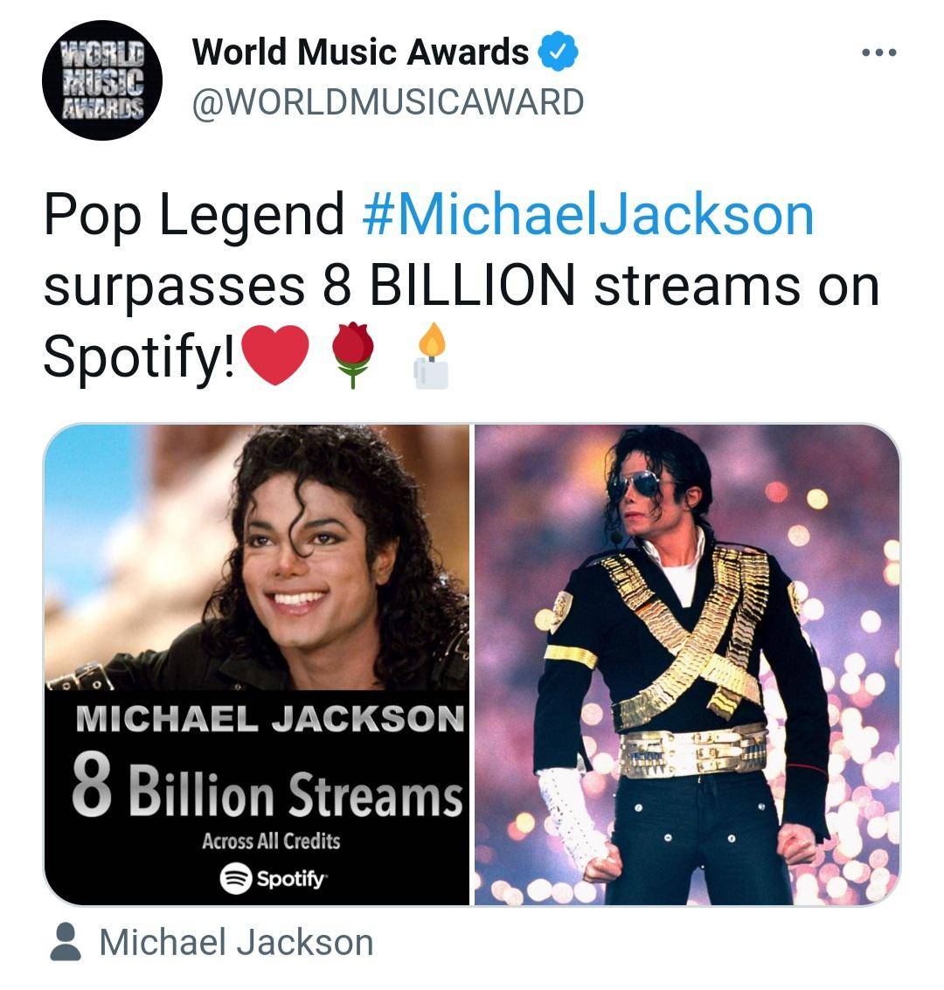The width and height of the screenshot is (944, 990).
Task: Open the tagged Michael Jackson link below photos
Action: 236,943
